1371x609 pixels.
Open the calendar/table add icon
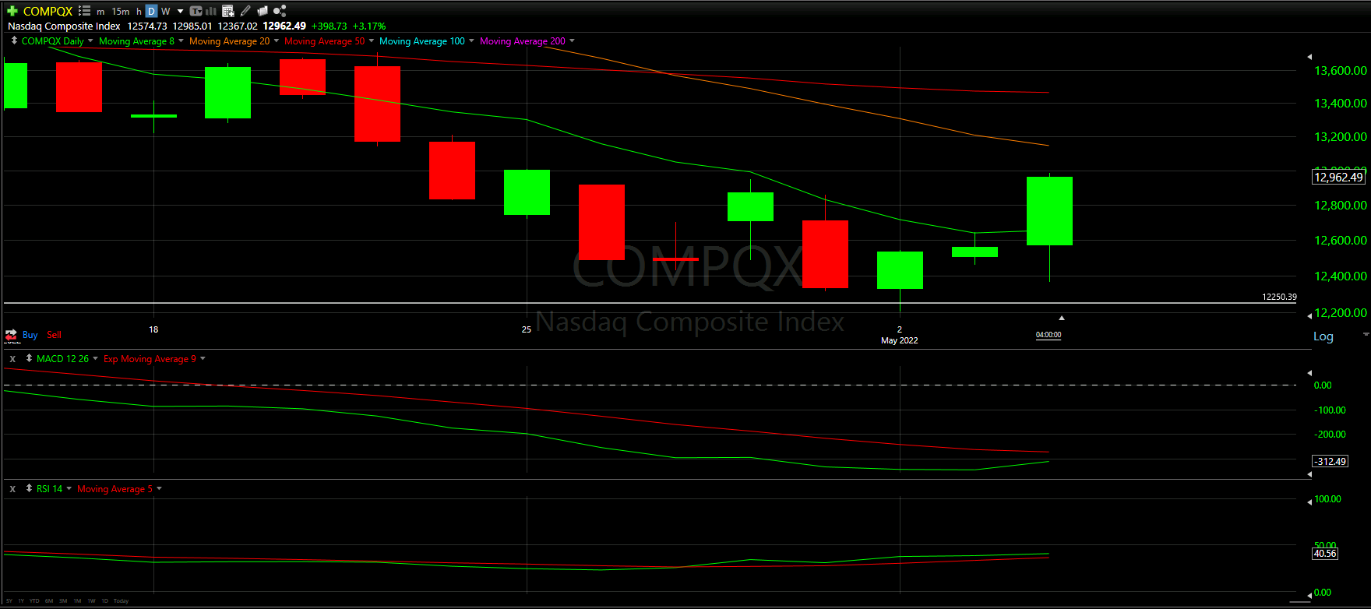pyautogui.click(x=228, y=11)
